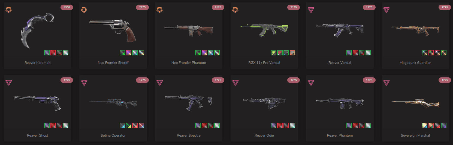The width and height of the screenshot is (453, 145).
Task: Click the pink tier icon on Reaver Odin
Action: [235, 83]
